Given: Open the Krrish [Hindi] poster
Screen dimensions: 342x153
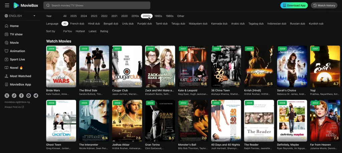Looking at the screenshot, I should (259, 66).
